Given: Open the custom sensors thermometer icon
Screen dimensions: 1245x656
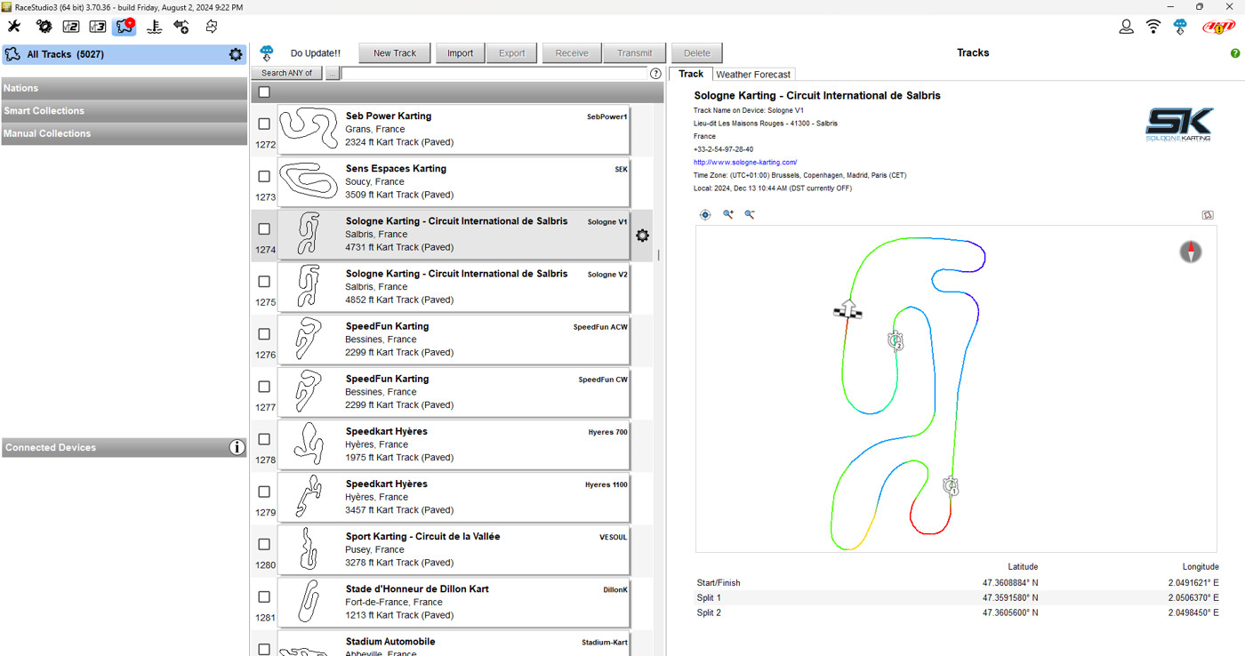Looking at the screenshot, I should 154,27.
